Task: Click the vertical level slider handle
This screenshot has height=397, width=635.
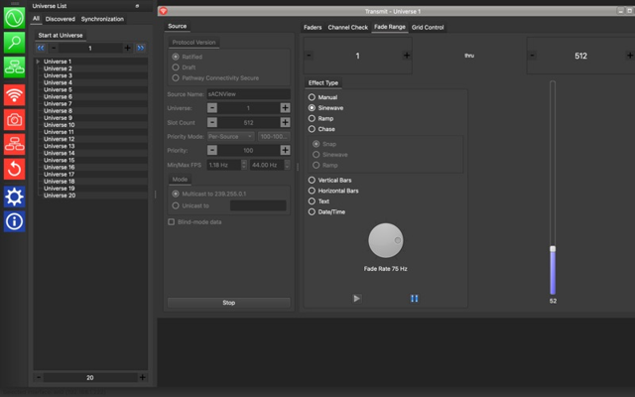Action: [553, 249]
